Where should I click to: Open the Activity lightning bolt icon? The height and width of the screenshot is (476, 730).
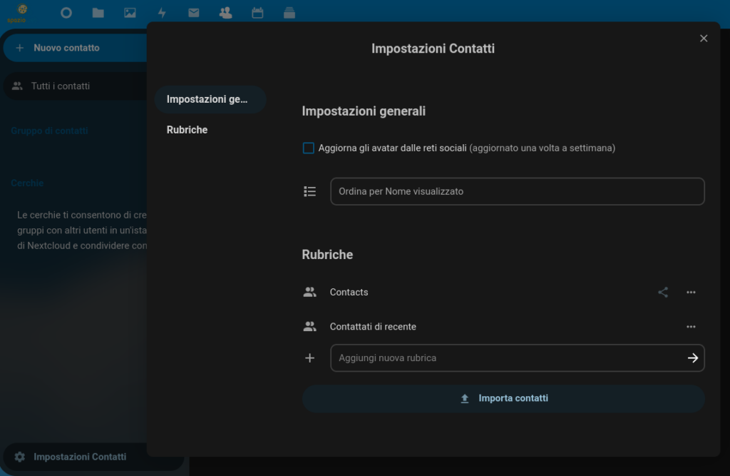(162, 13)
